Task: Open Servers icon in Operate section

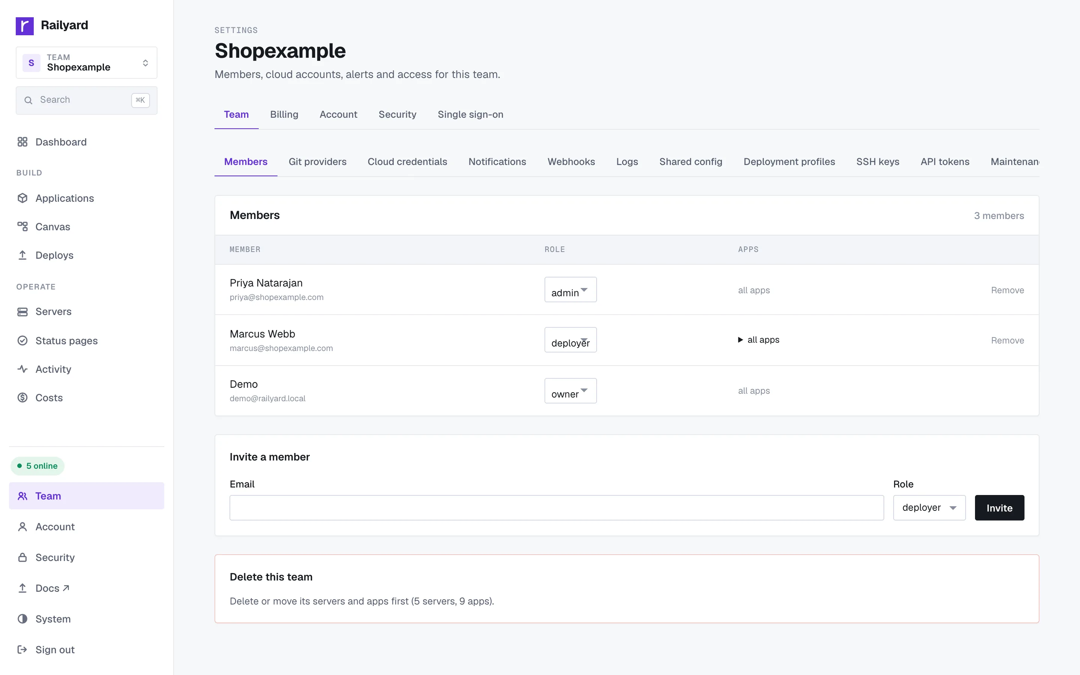Action: coord(22,312)
